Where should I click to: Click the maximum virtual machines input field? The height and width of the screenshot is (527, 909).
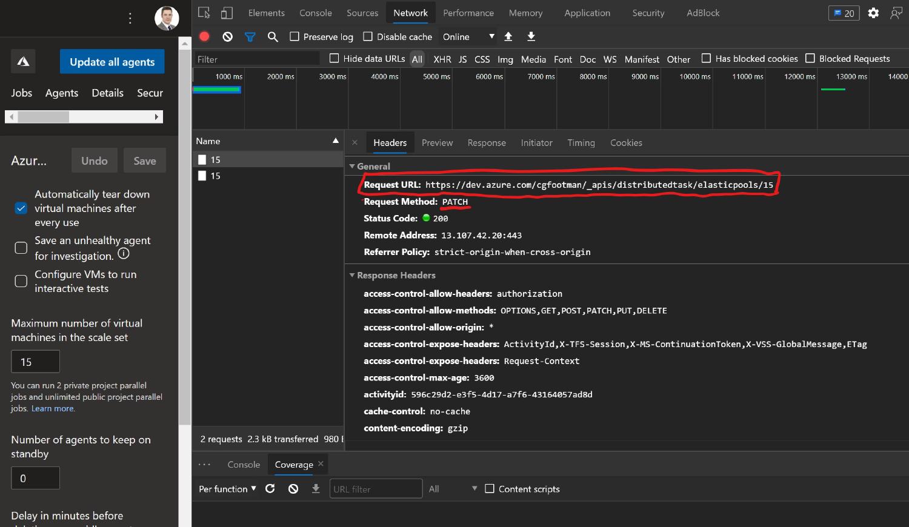(35, 362)
